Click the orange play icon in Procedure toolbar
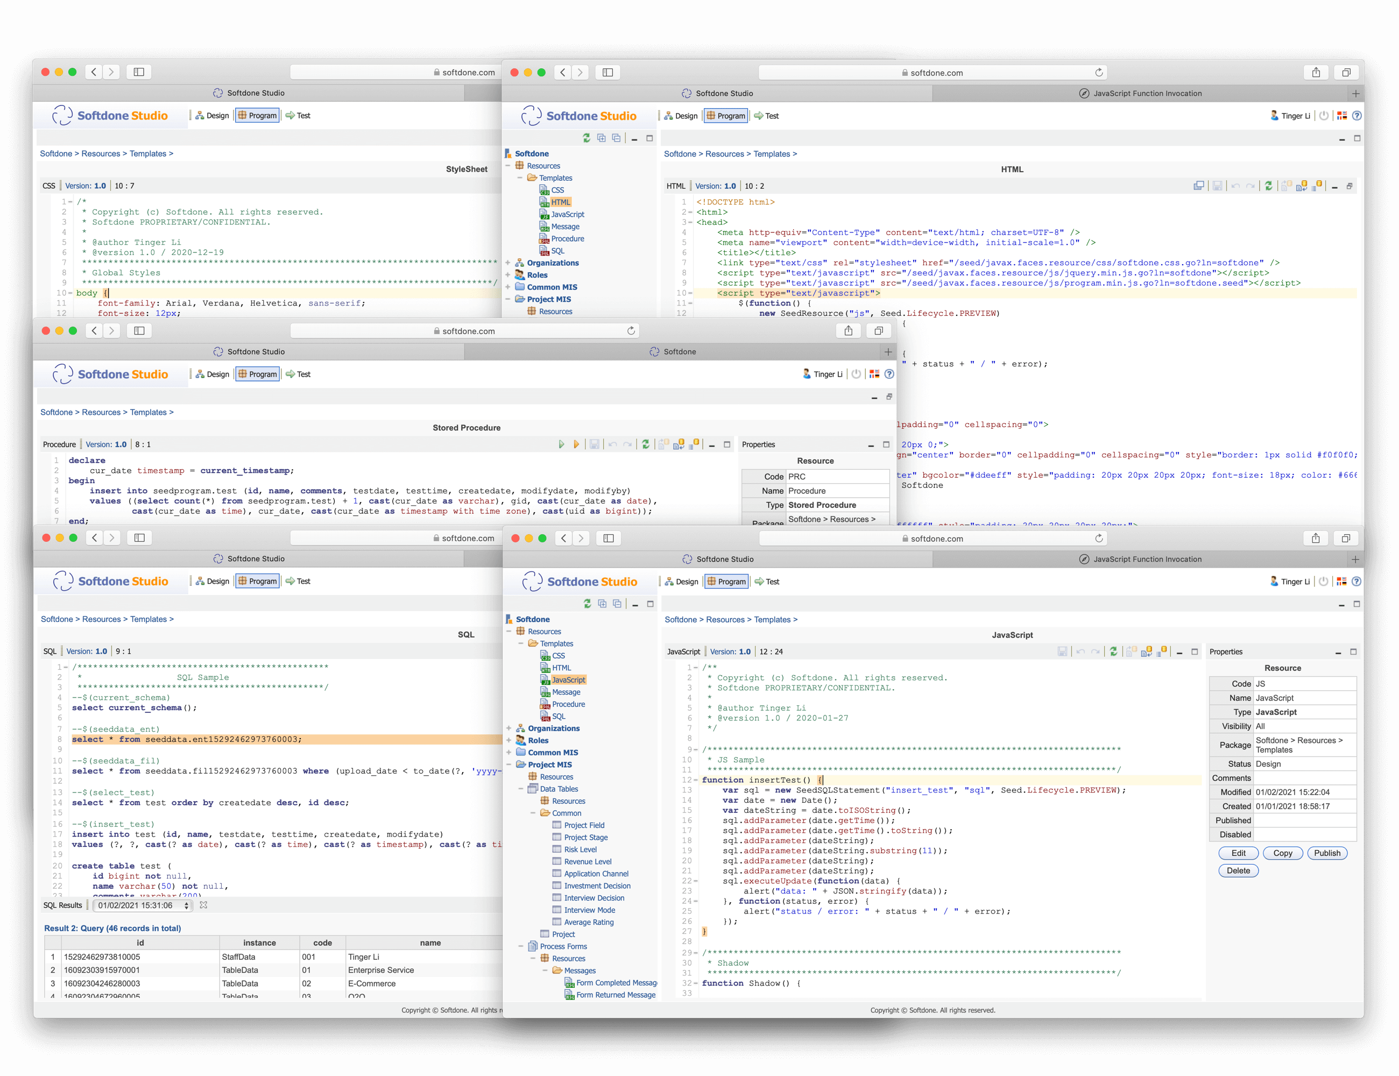Viewport: 1399px width, 1076px height. click(576, 444)
